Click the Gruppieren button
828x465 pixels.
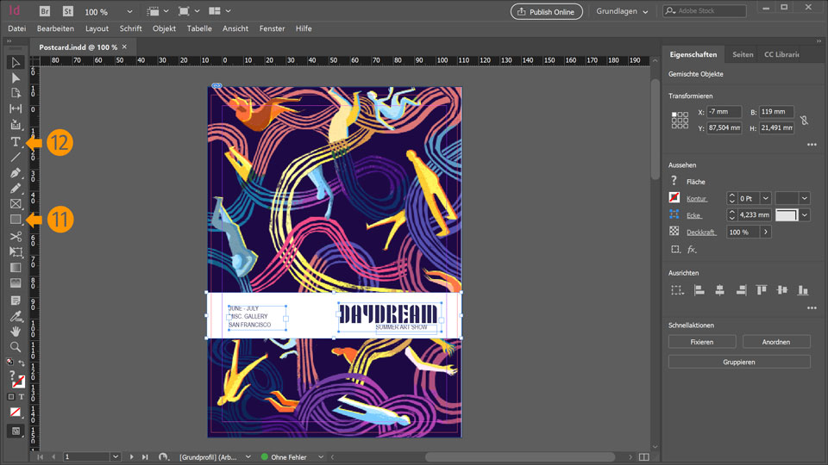[x=739, y=362]
